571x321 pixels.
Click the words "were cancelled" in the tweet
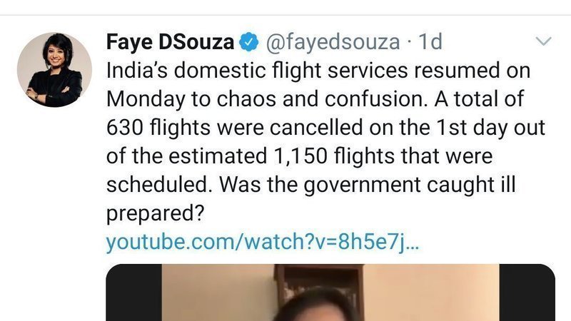click(x=265, y=128)
